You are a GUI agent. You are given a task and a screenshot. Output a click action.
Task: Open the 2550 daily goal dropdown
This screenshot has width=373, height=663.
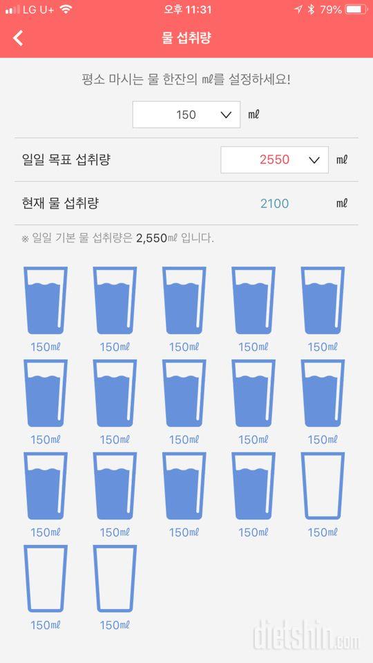point(274,160)
